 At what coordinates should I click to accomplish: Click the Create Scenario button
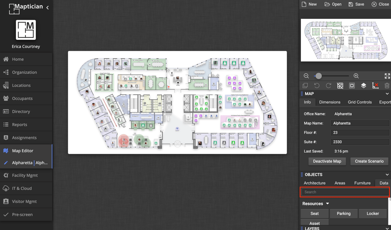pyautogui.click(x=369, y=161)
